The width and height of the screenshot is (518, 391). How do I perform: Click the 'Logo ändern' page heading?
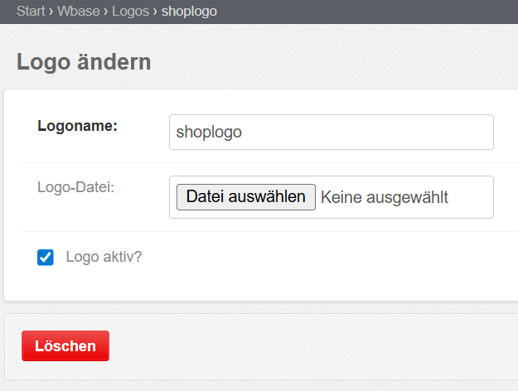pyautogui.click(x=84, y=62)
